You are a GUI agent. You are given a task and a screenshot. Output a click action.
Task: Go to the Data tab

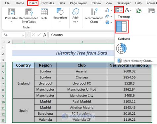point(62,3)
